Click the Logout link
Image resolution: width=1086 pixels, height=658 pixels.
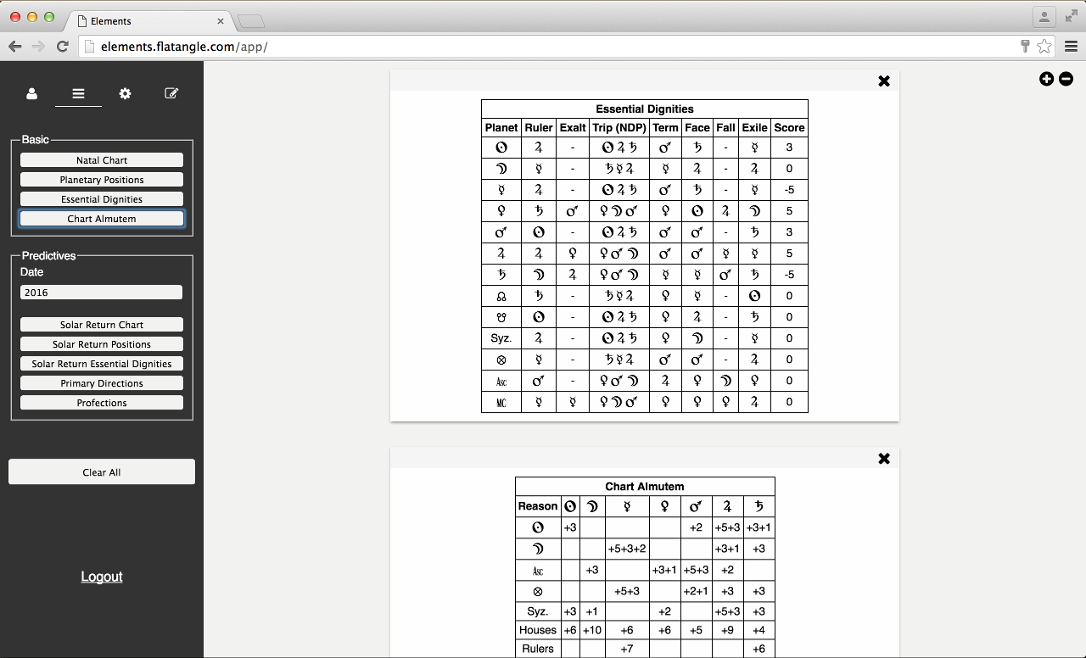click(x=102, y=577)
